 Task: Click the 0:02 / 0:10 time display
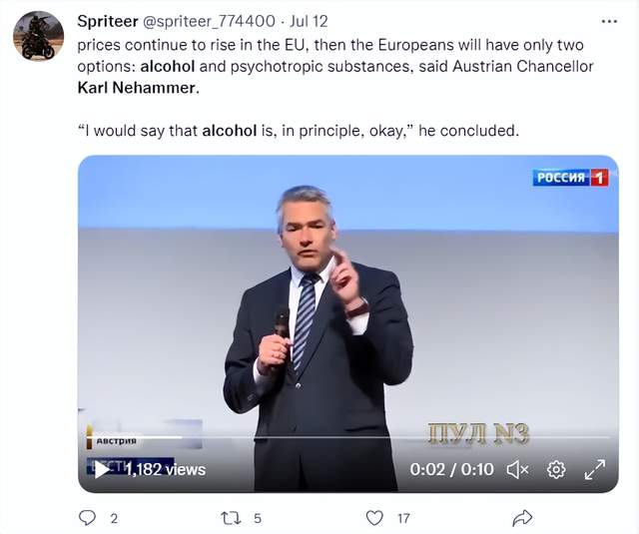pos(451,469)
